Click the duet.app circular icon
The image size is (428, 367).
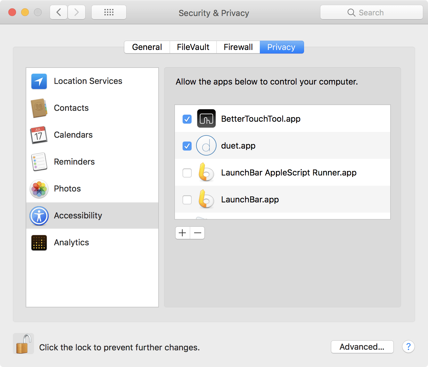tap(206, 145)
